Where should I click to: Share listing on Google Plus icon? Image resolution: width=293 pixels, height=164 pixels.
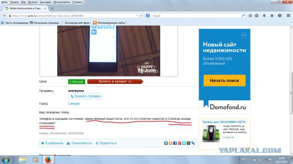point(179,143)
